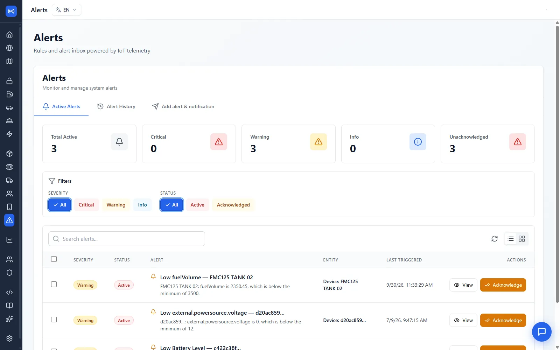Screen dimensions: 560x350
Task: Open the truck icon in sidebar
Action: [9, 180]
